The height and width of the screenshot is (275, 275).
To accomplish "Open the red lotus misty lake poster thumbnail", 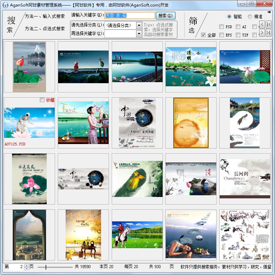I will click(30, 67).
